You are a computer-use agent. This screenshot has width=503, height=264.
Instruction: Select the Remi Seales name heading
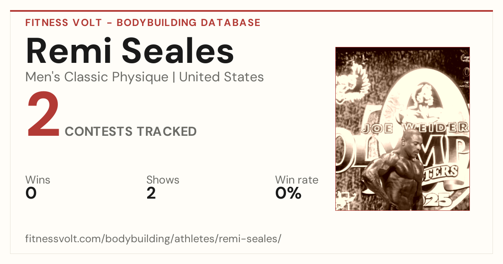(x=130, y=50)
